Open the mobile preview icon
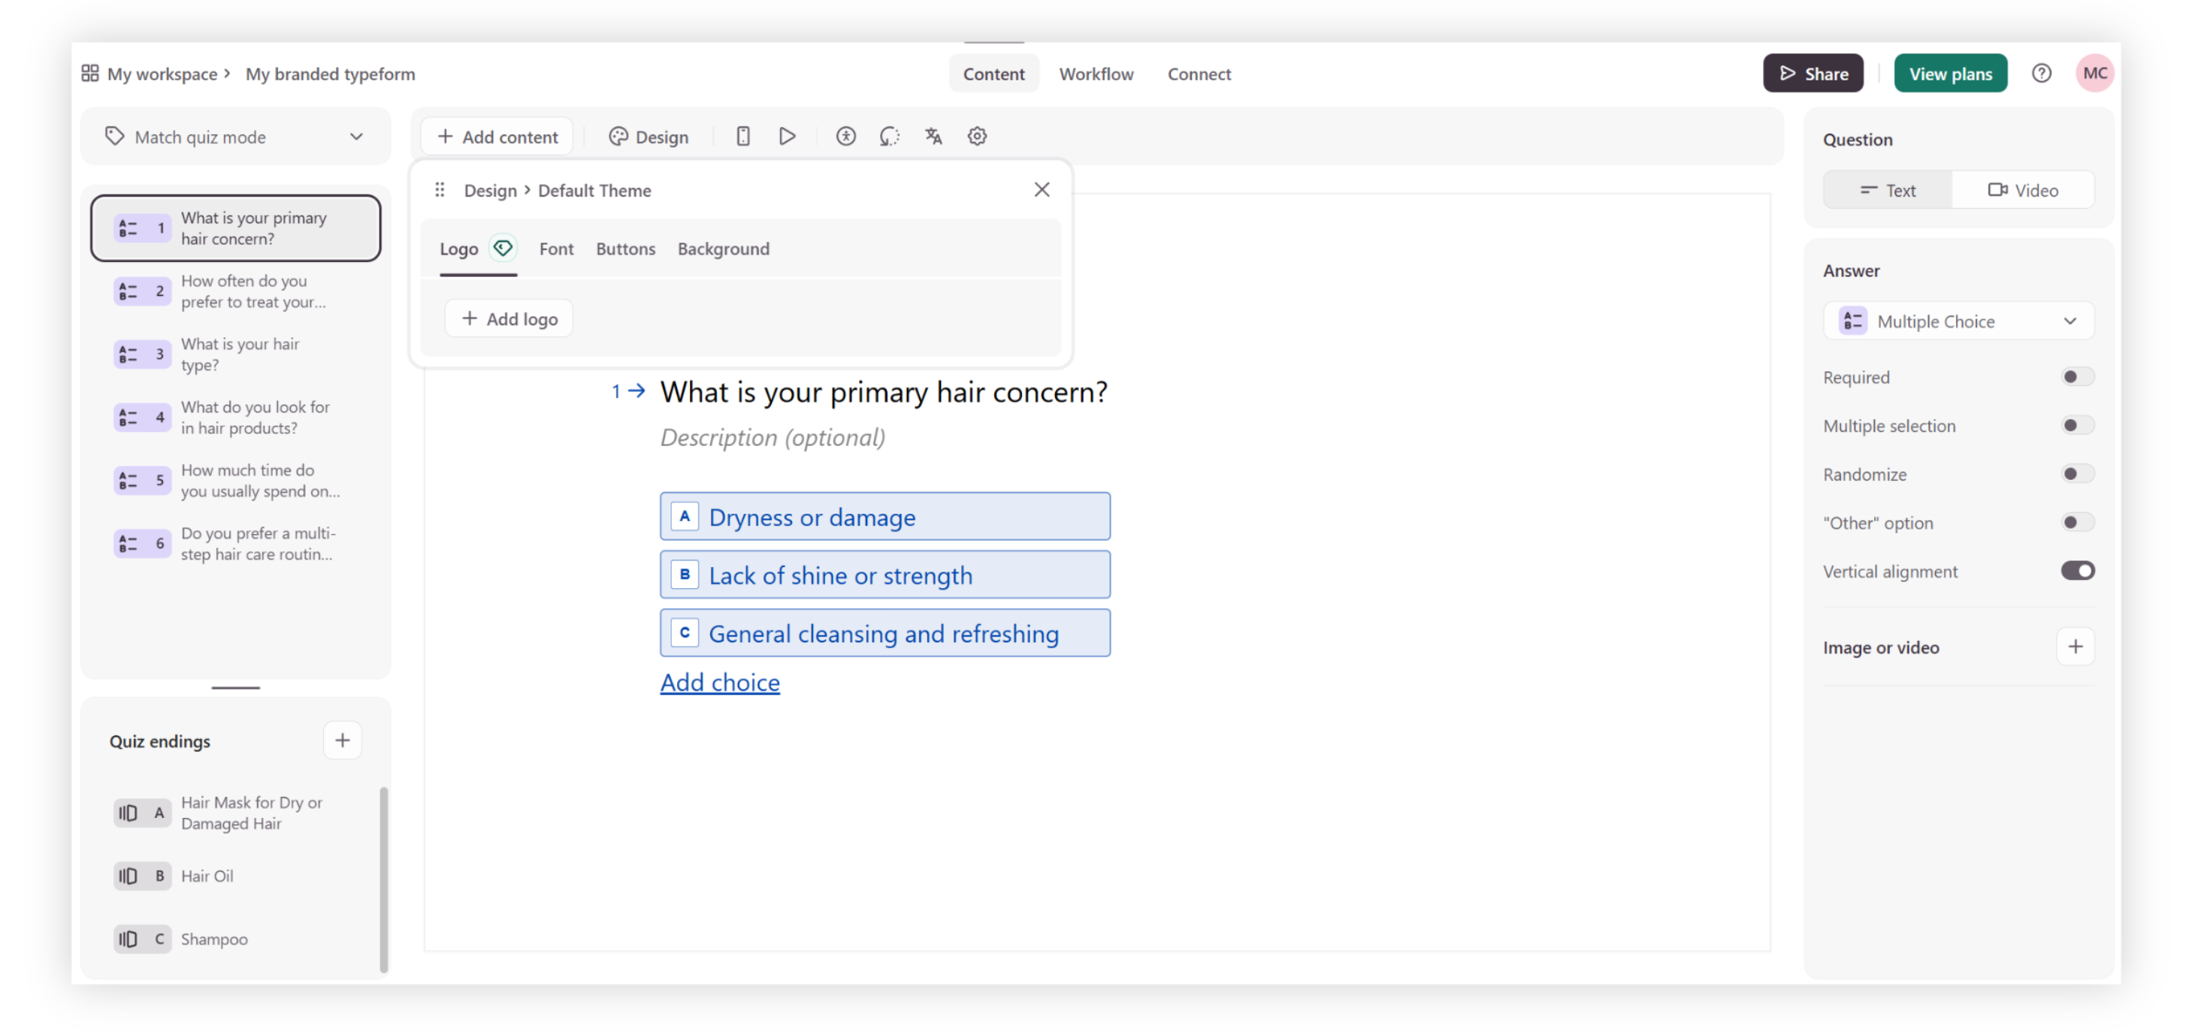Image resolution: width=2186 pixels, height=1035 pixels. coord(742,136)
